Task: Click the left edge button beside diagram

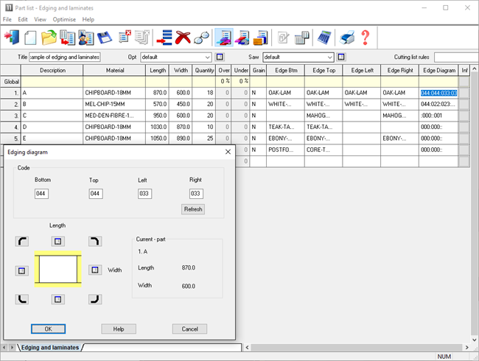Action: tap(22, 270)
